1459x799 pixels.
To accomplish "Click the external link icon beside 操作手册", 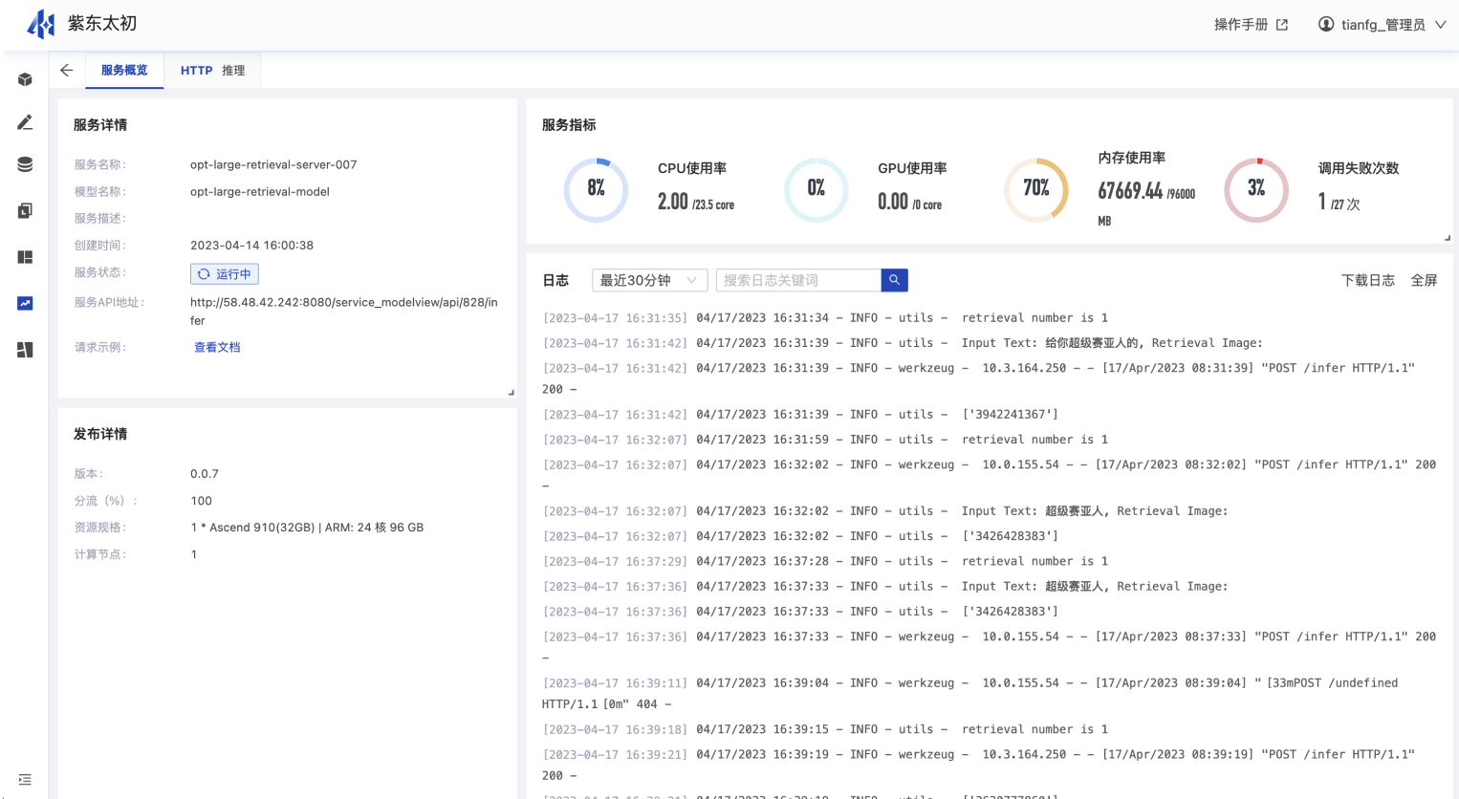I will pyautogui.click(x=1282, y=25).
